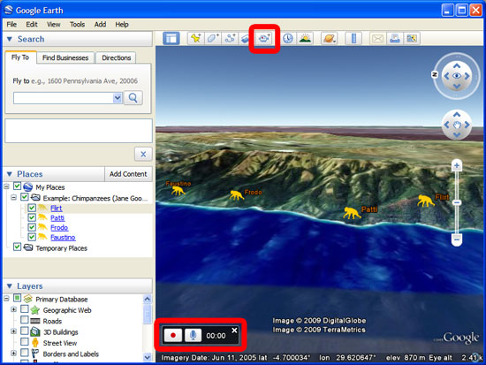
Task: Click the Record a Tour toolbar icon
Action: click(x=264, y=39)
